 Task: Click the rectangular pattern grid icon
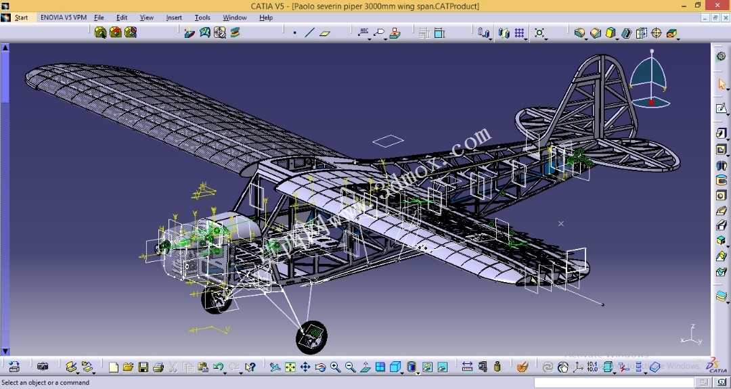pyautogui.click(x=519, y=33)
